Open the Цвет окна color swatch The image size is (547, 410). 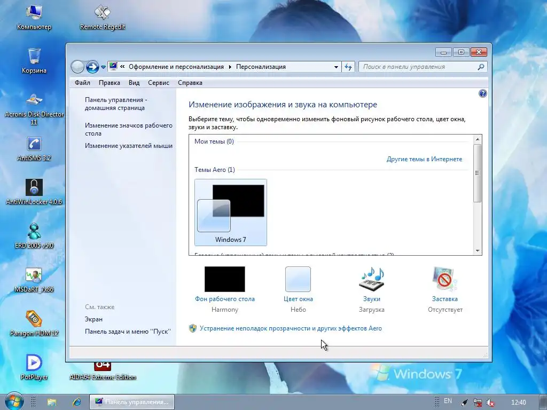pyautogui.click(x=298, y=279)
